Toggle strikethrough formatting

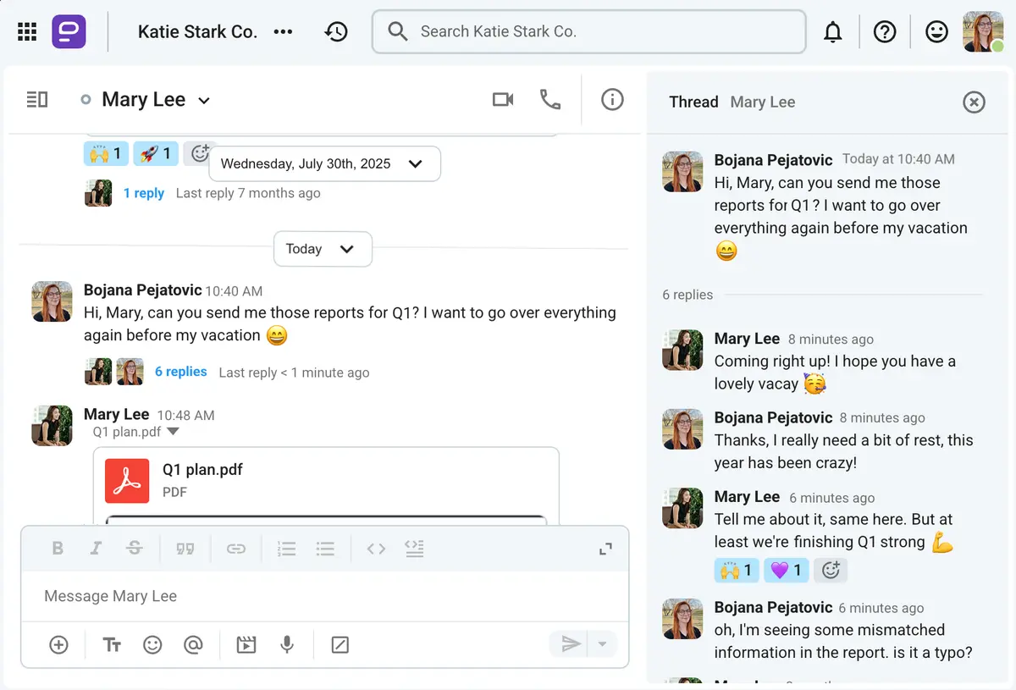(x=134, y=549)
